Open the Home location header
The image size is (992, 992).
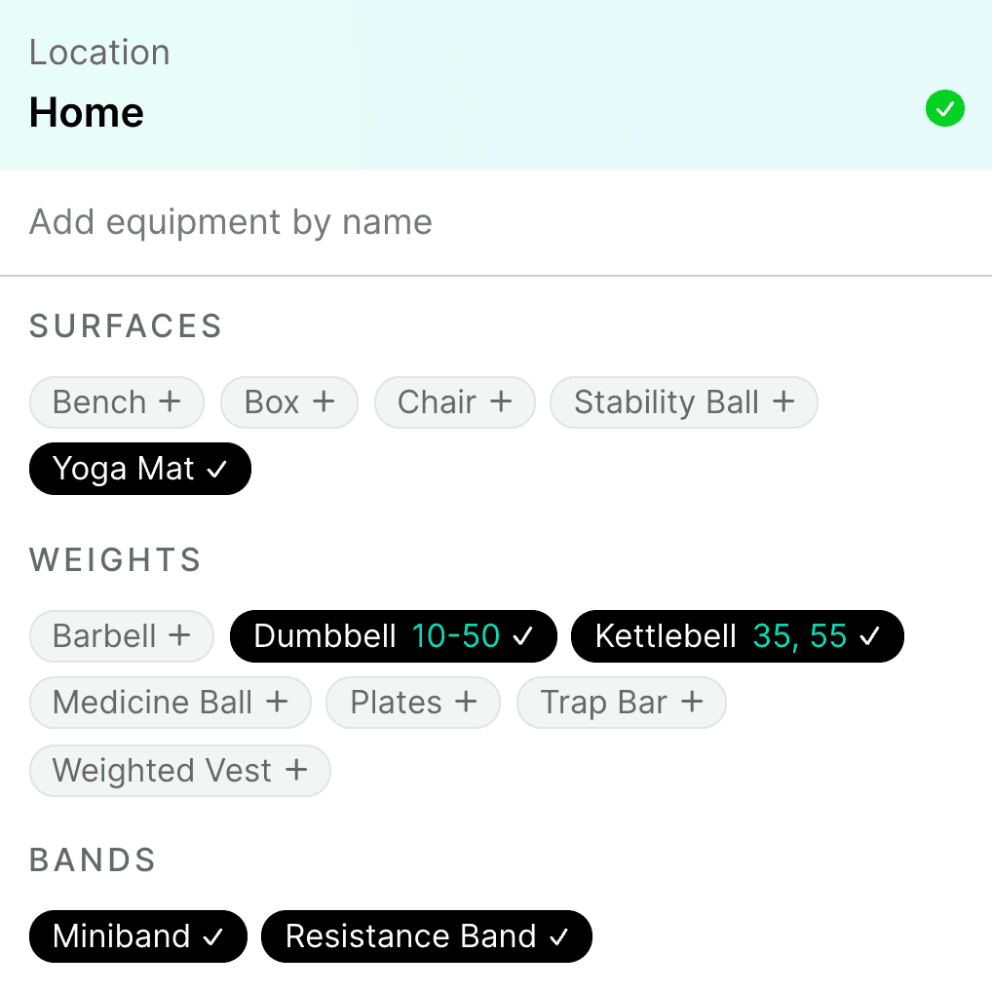496,85
